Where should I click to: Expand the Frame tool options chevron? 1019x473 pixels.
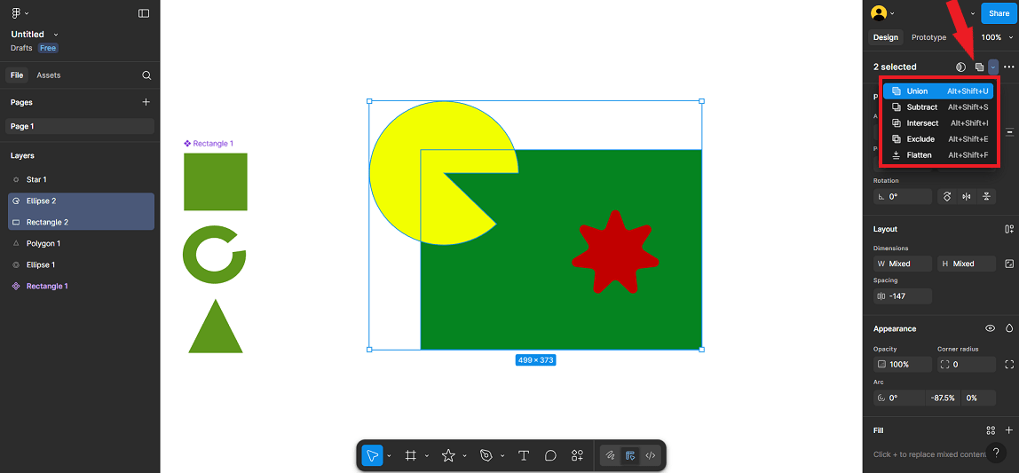click(426, 456)
